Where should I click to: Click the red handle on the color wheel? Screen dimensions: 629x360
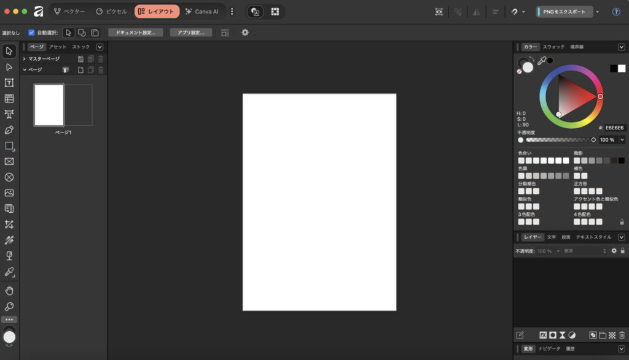click(600, 96)
